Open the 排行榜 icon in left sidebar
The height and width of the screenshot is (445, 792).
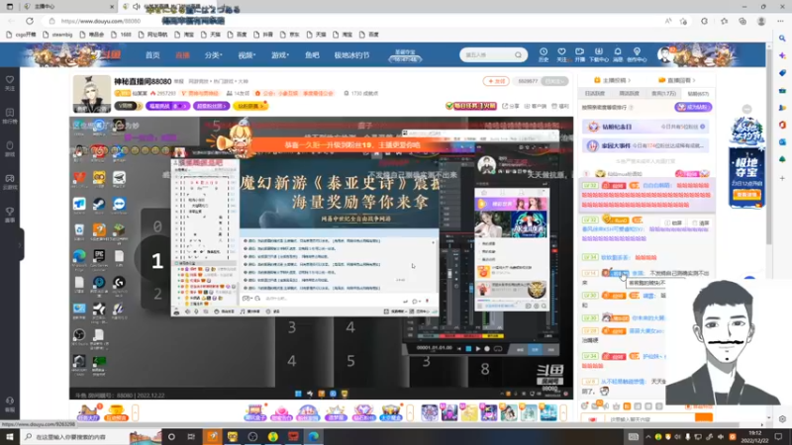click(x=10, y=116)
